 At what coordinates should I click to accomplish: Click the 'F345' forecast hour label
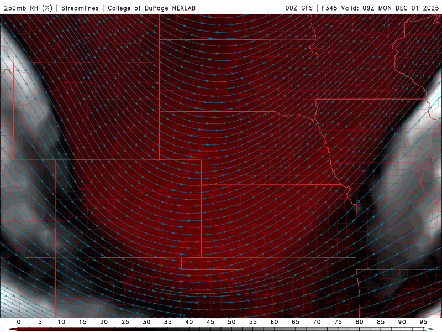pyautogui.click(x=329, y=8)
